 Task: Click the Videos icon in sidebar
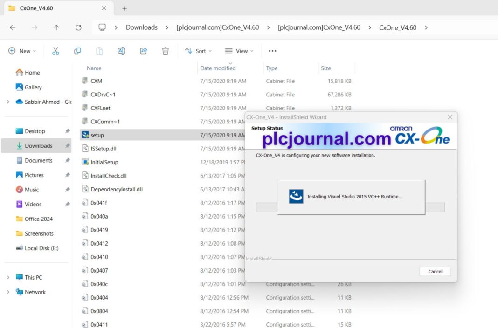[x=20, y=204]
